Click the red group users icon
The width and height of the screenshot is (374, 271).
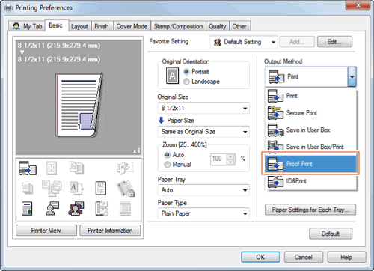click(x=76, y=208)
